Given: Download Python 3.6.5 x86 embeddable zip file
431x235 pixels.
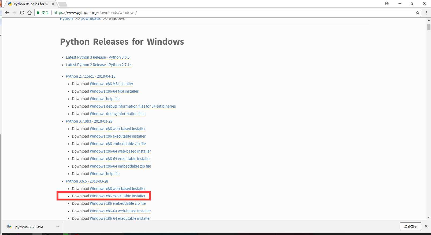Looking at the screenshot, I should (x=118, y=203).
